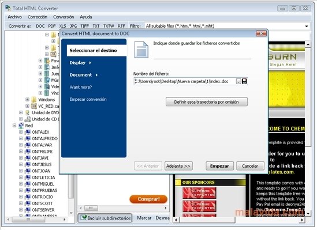Select ONTJOAN in the network tree
The height and width of the screenshot is (230, 317).
[41, 171]
